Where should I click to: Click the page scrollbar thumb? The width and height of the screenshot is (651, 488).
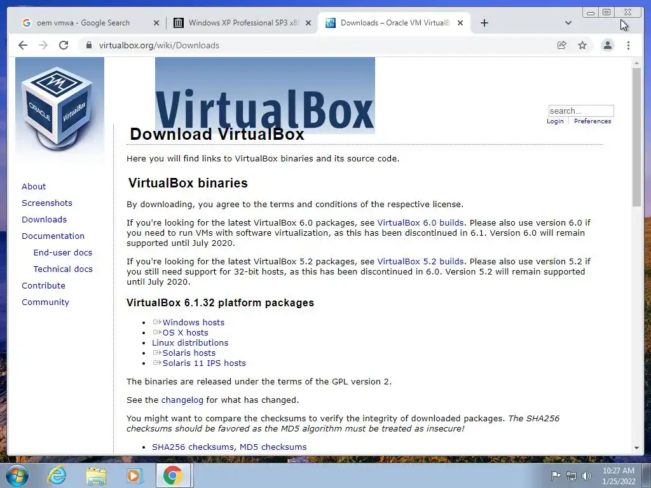636,137
